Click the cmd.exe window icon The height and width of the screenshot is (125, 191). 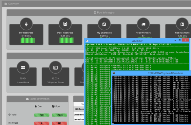pyautogui.click(x=114, y=73)
